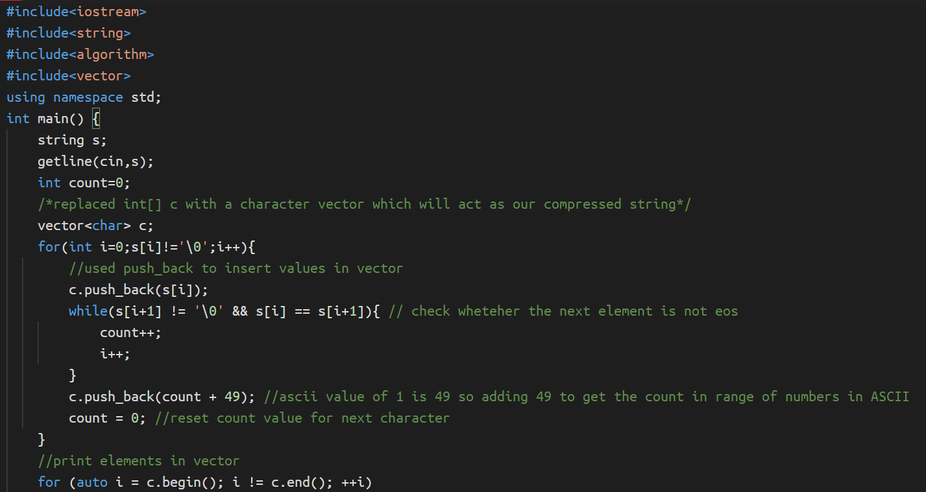The width and height of the screenshot is (926, 492).
Task: Click the while keyword in the inner loop
Action: [88, 311]
